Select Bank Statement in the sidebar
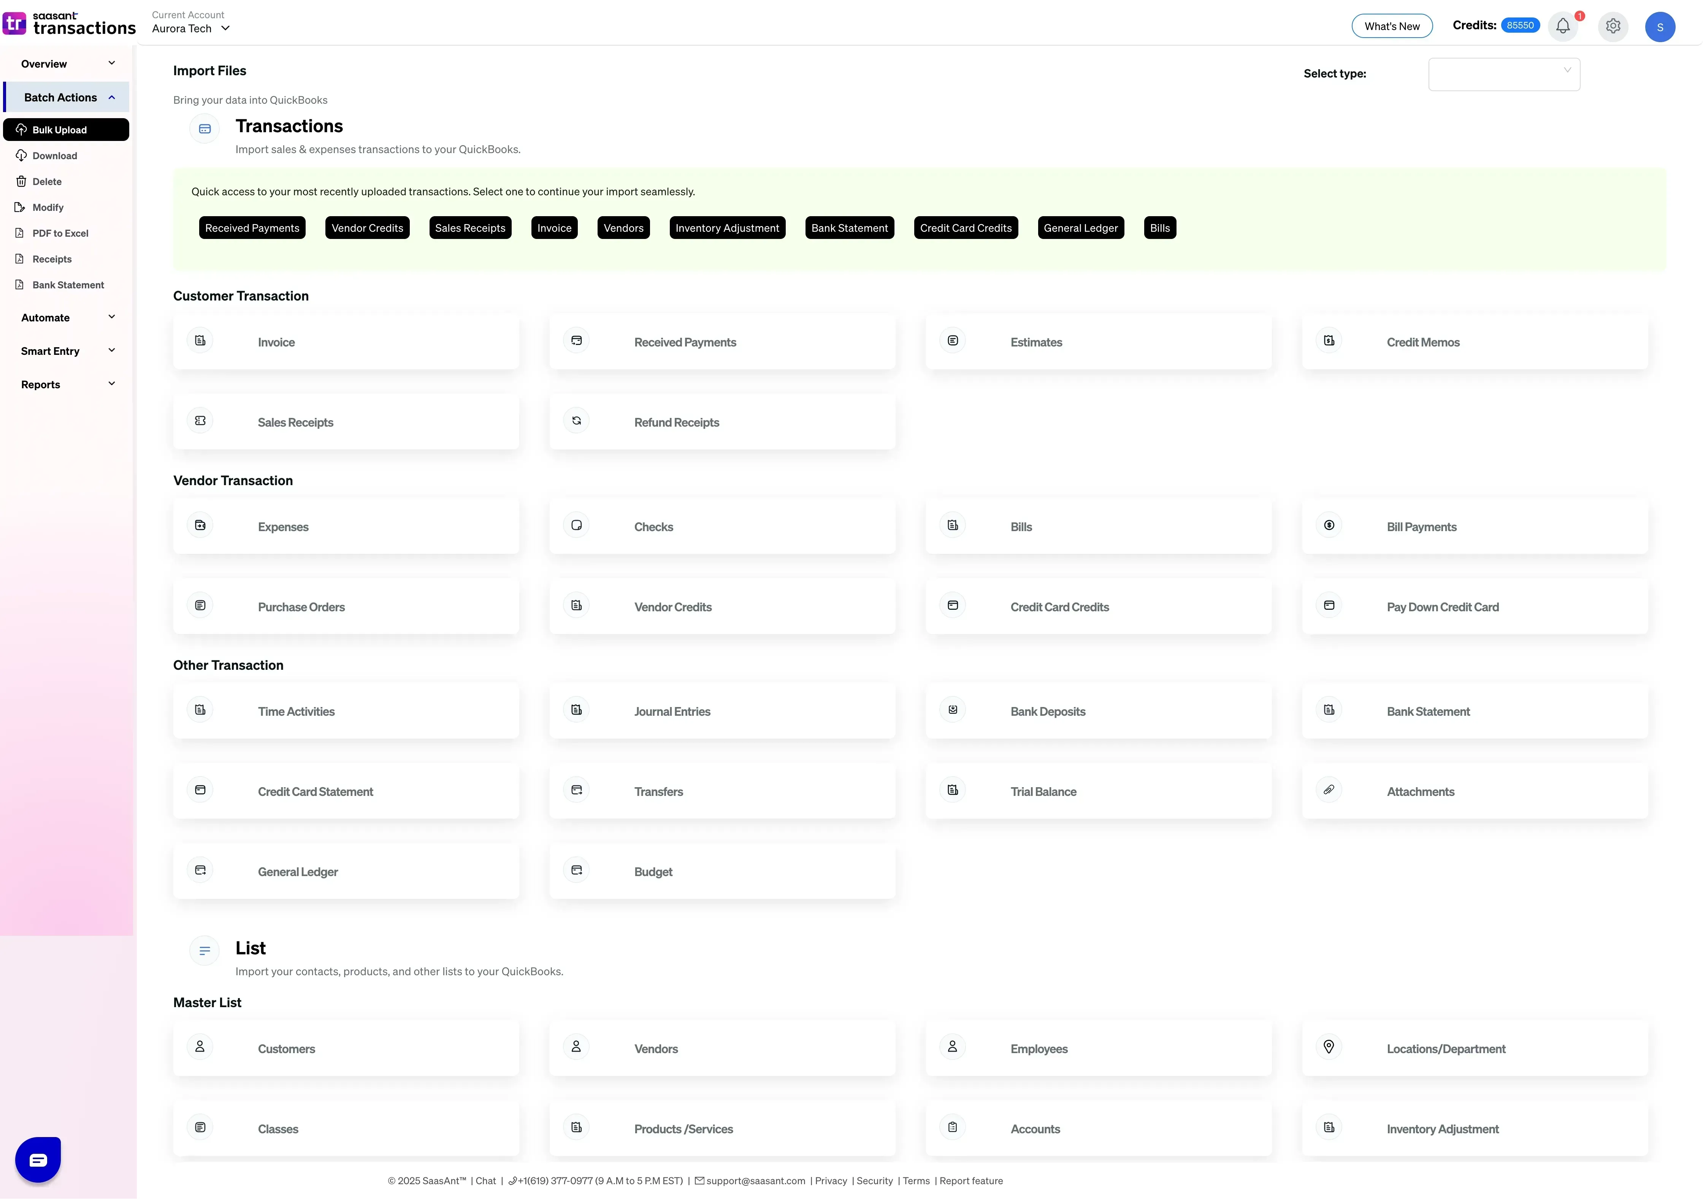Viewport: 1703px width, 1199px height. pos(68,284)
